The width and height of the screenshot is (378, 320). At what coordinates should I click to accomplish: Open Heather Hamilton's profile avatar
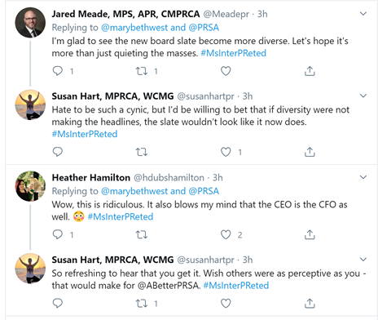(30, 186)
